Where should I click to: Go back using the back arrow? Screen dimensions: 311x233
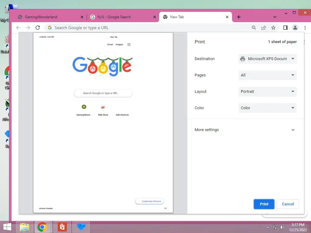coord(18,28)
